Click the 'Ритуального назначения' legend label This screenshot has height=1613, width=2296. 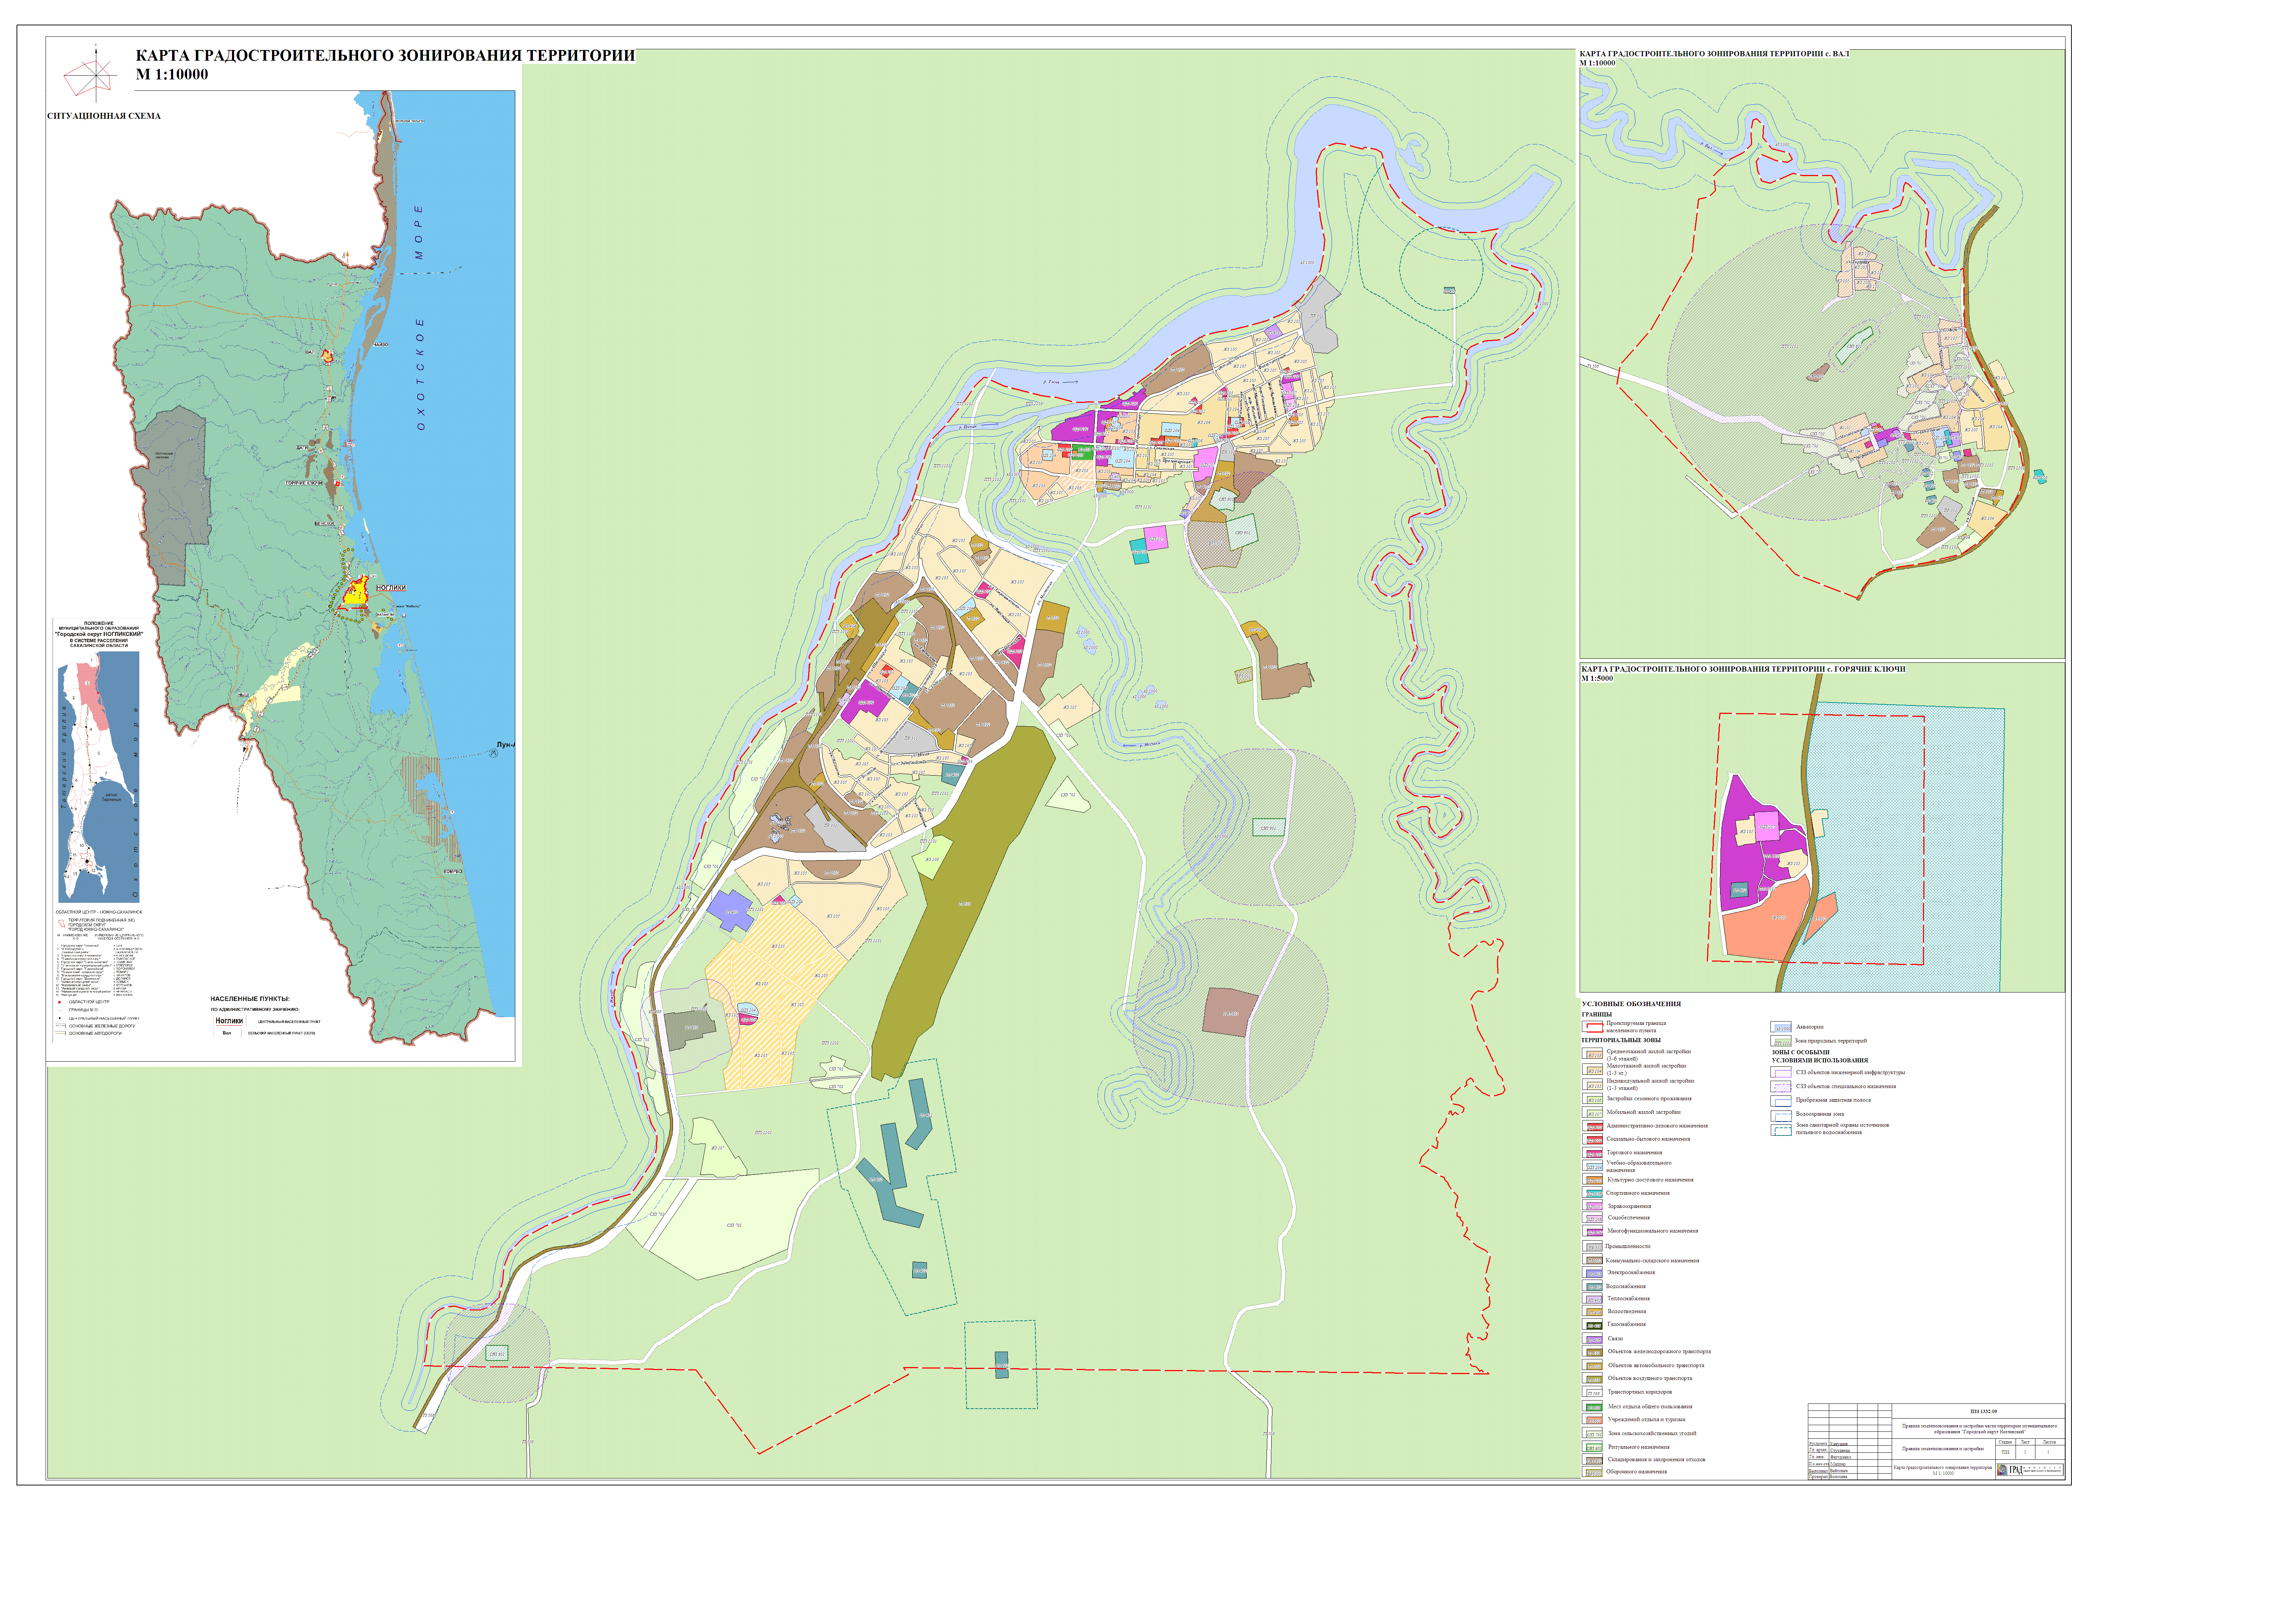coord(1639,1447)
